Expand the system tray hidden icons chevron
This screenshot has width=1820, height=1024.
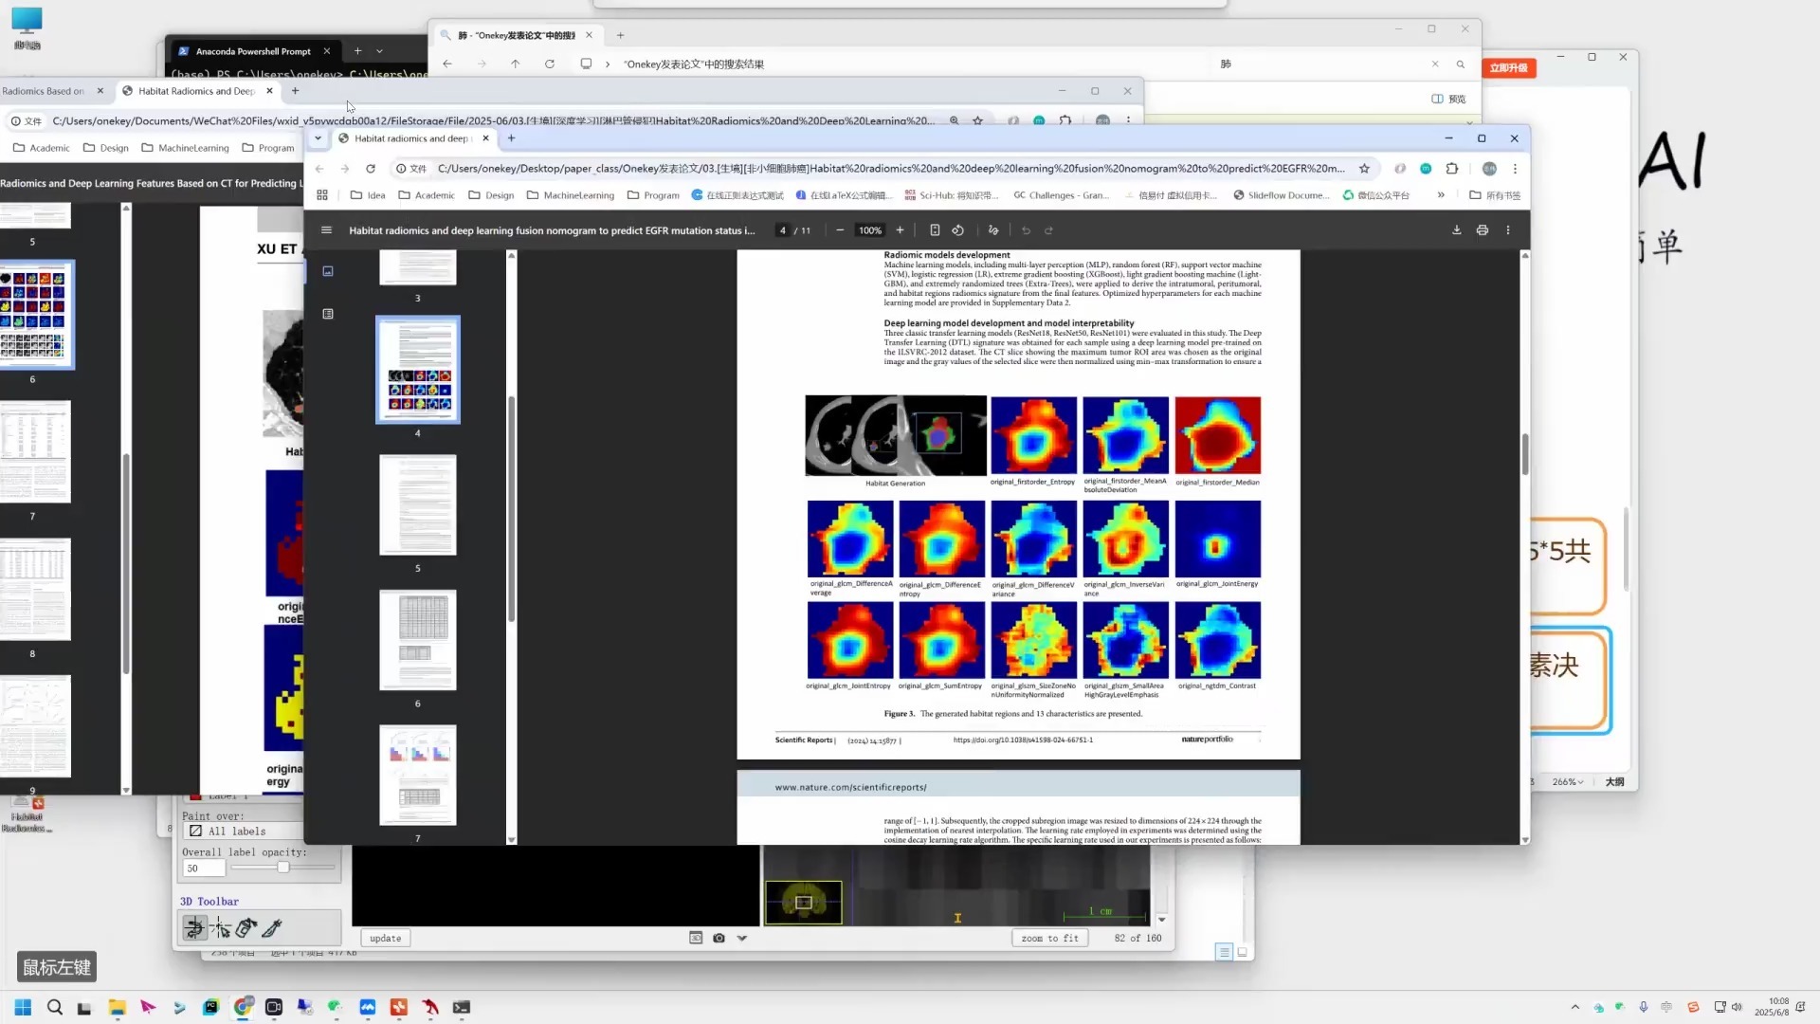click(x=1575, y=1007)
